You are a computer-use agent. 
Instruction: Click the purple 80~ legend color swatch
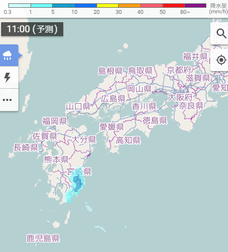click(x=195, y=6)
